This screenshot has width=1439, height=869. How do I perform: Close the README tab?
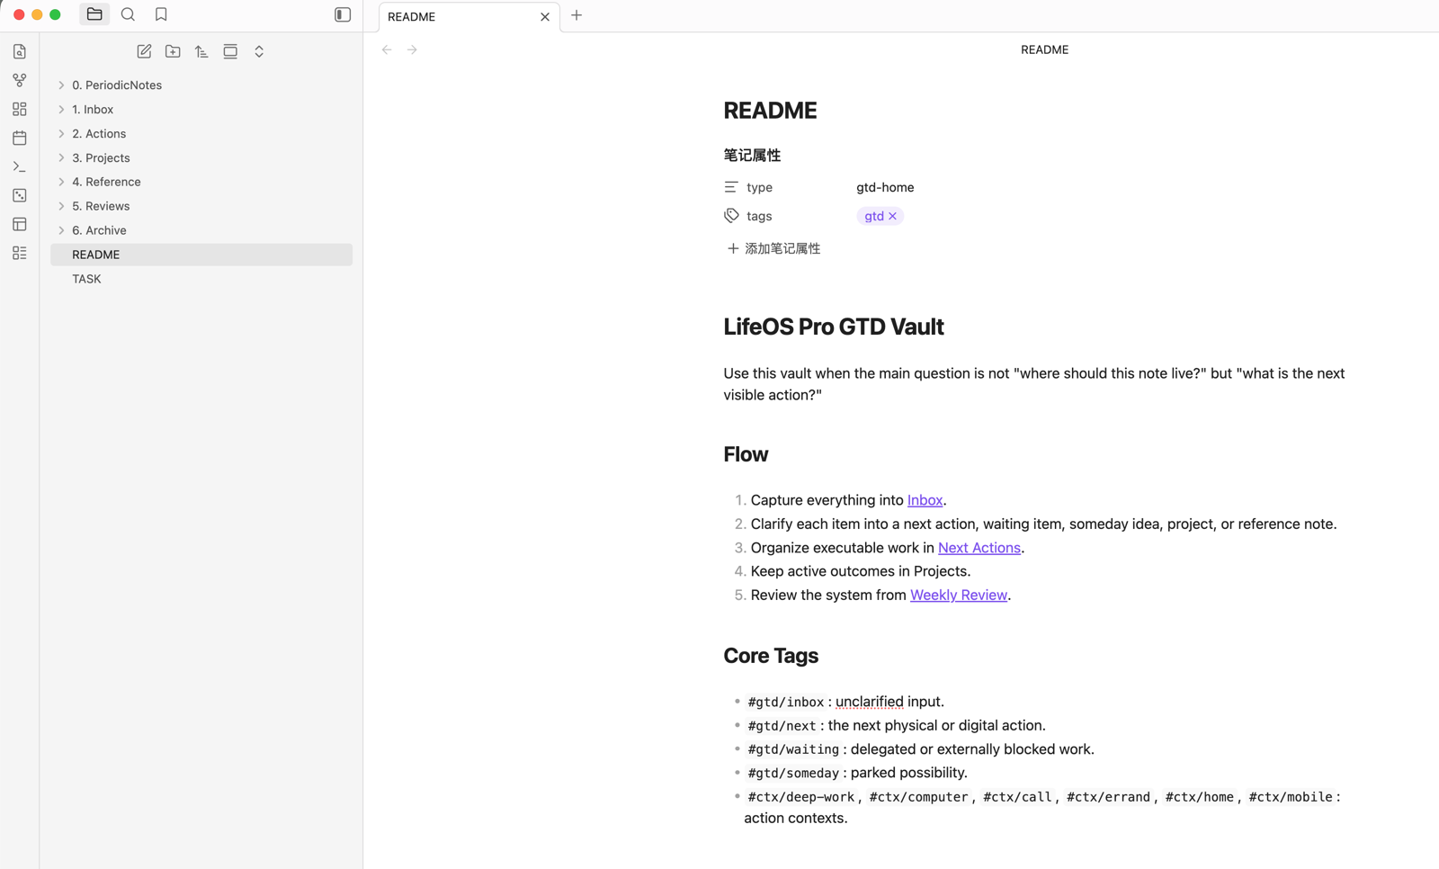[545, 17]
